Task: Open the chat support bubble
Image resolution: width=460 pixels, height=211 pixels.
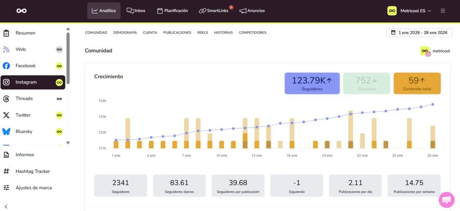Action: coord(446,200)
